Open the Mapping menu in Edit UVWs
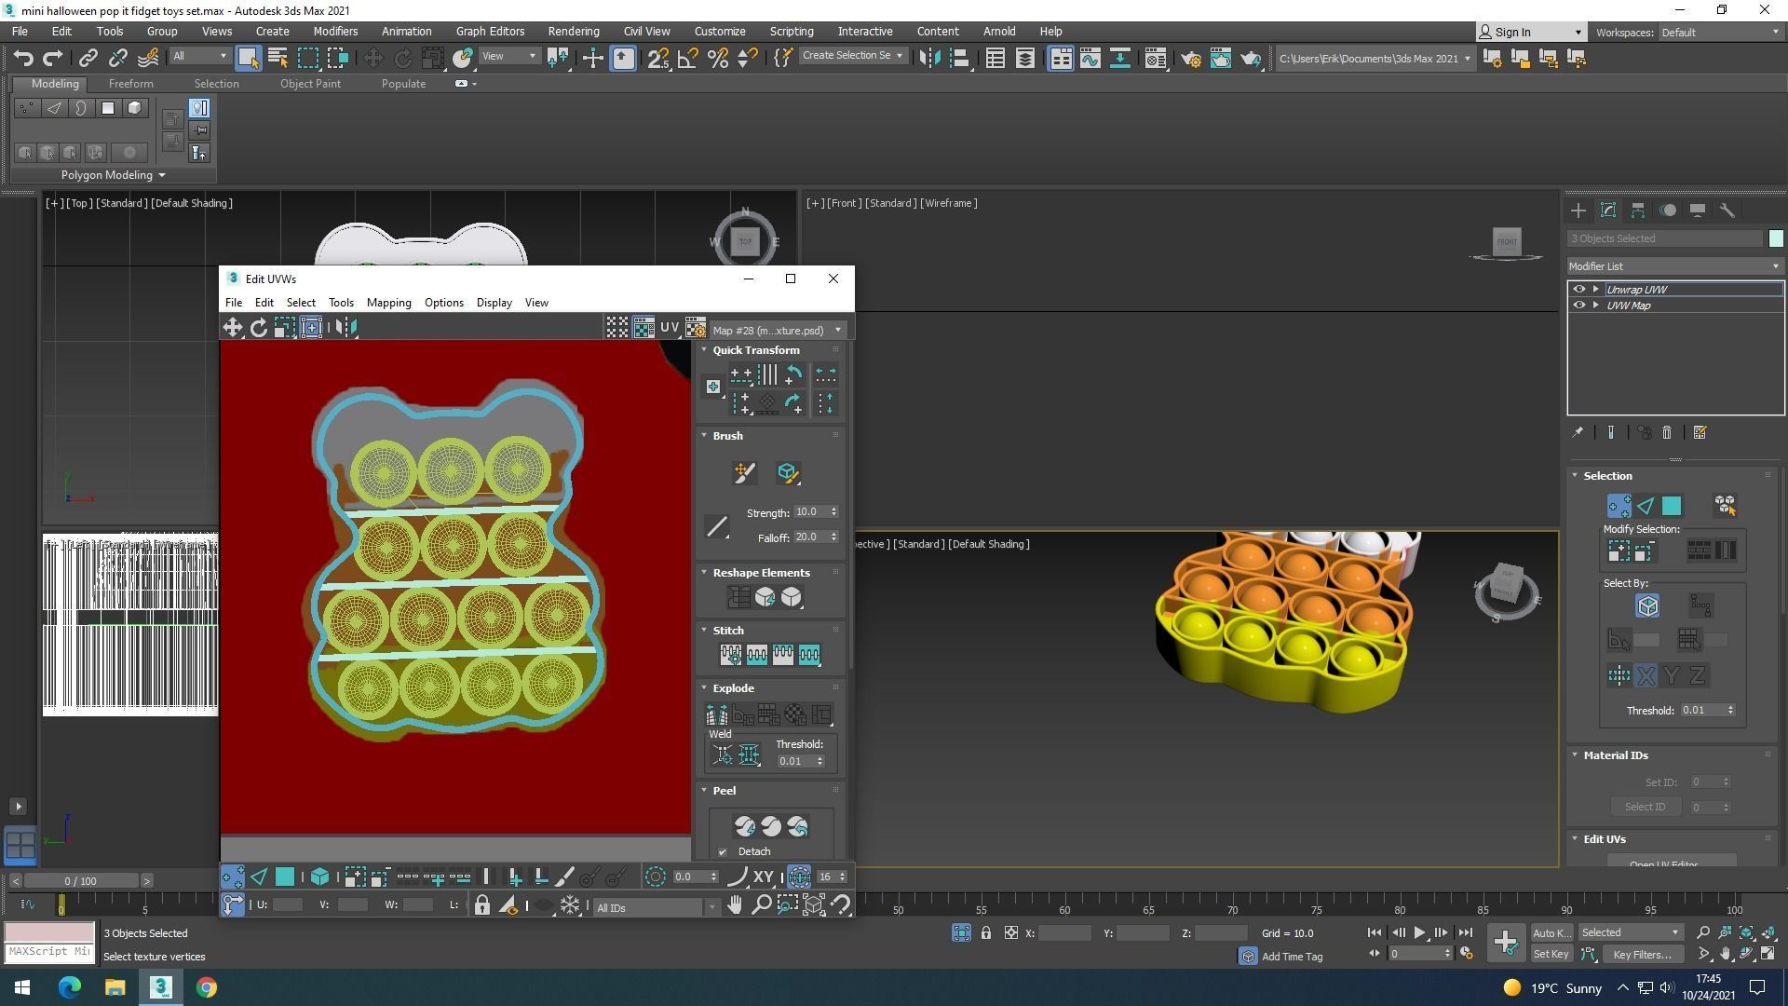The width and height of the screenshot is (1788, 1006). pyautogui.click(x=388, y=303)
